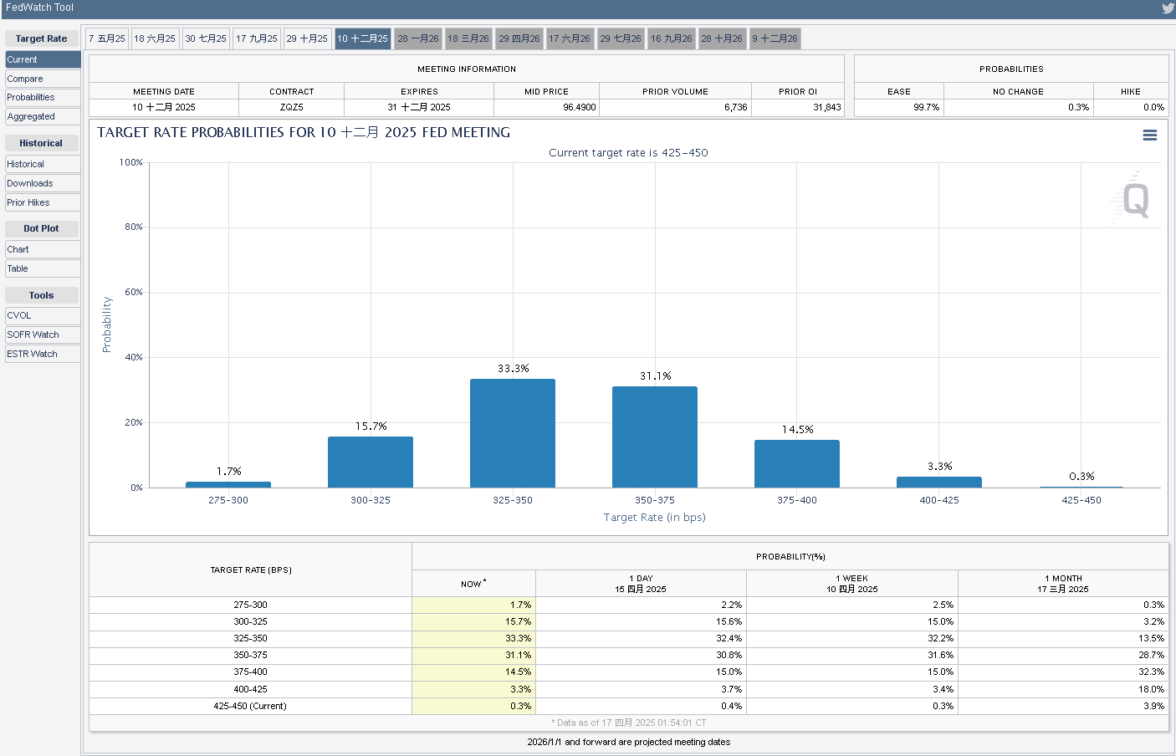The image size is (1176, 756).
Task: Open the Current sidebar item
Action: (x=43, y=59)
